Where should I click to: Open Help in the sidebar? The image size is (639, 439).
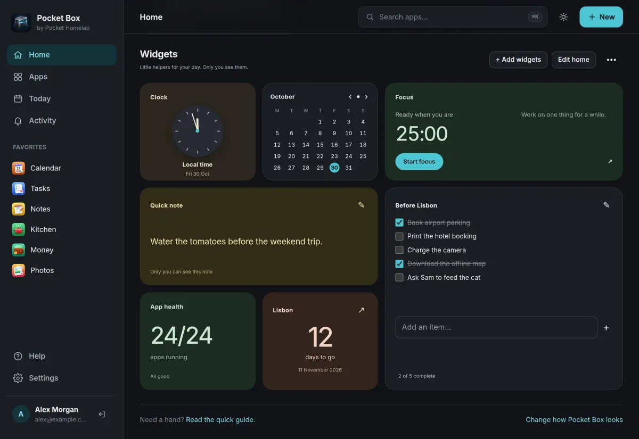pyautogui.click(x=62, y=356)
